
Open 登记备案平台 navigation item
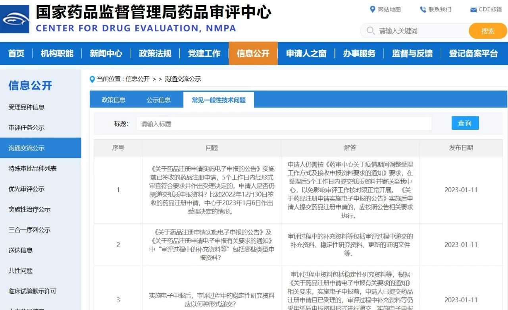pyautogui.click(x=473, y=54)
